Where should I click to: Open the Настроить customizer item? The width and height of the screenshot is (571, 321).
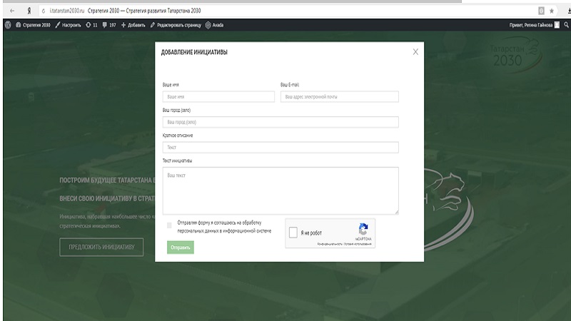click(x=69, y=24)
